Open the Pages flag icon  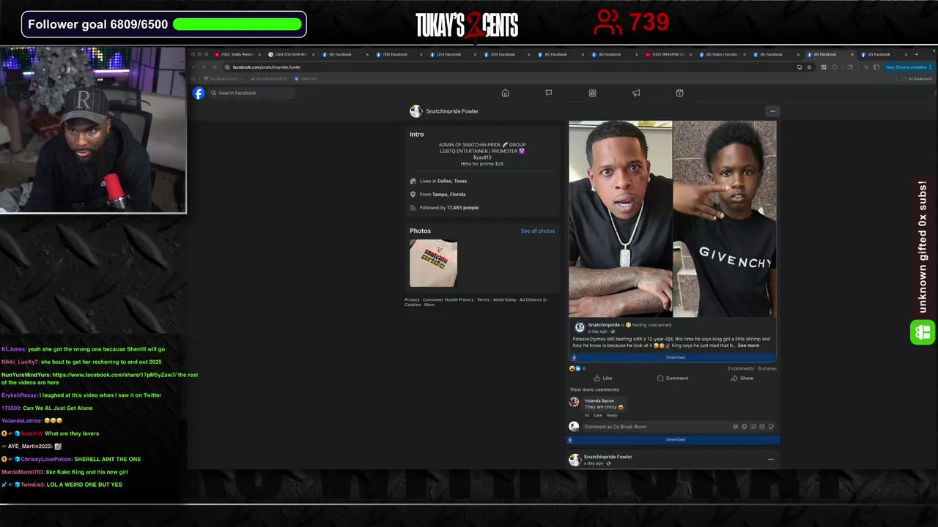tap(548, 93)
